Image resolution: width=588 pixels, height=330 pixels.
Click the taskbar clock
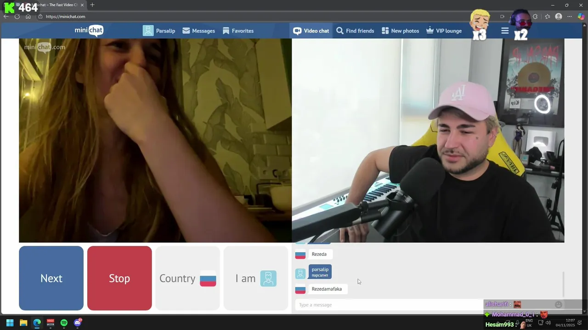click(x=565, y=323)
